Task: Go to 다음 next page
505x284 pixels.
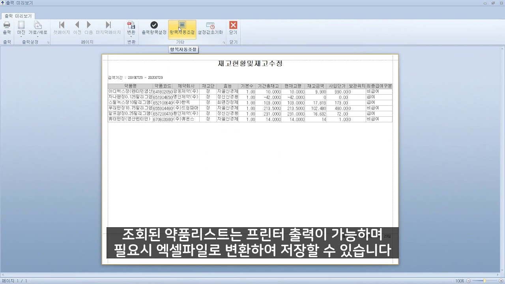Action: coord(89,28)
